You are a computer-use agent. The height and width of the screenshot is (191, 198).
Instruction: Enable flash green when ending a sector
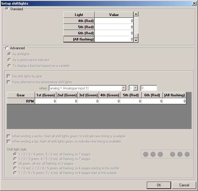click(9, 136)
